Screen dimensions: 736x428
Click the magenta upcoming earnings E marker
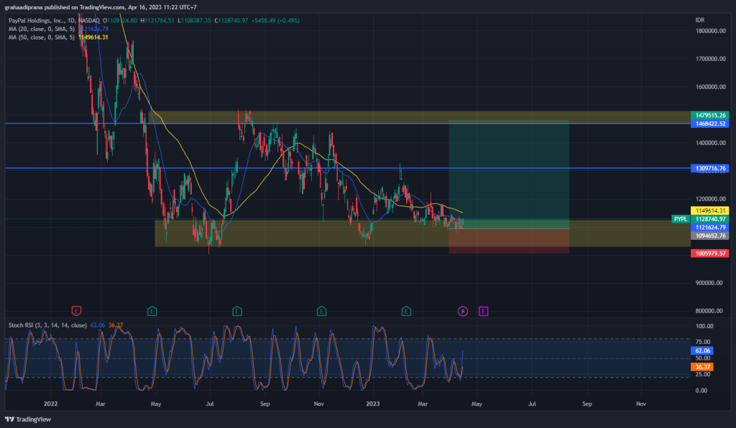(x=484, y=311)
